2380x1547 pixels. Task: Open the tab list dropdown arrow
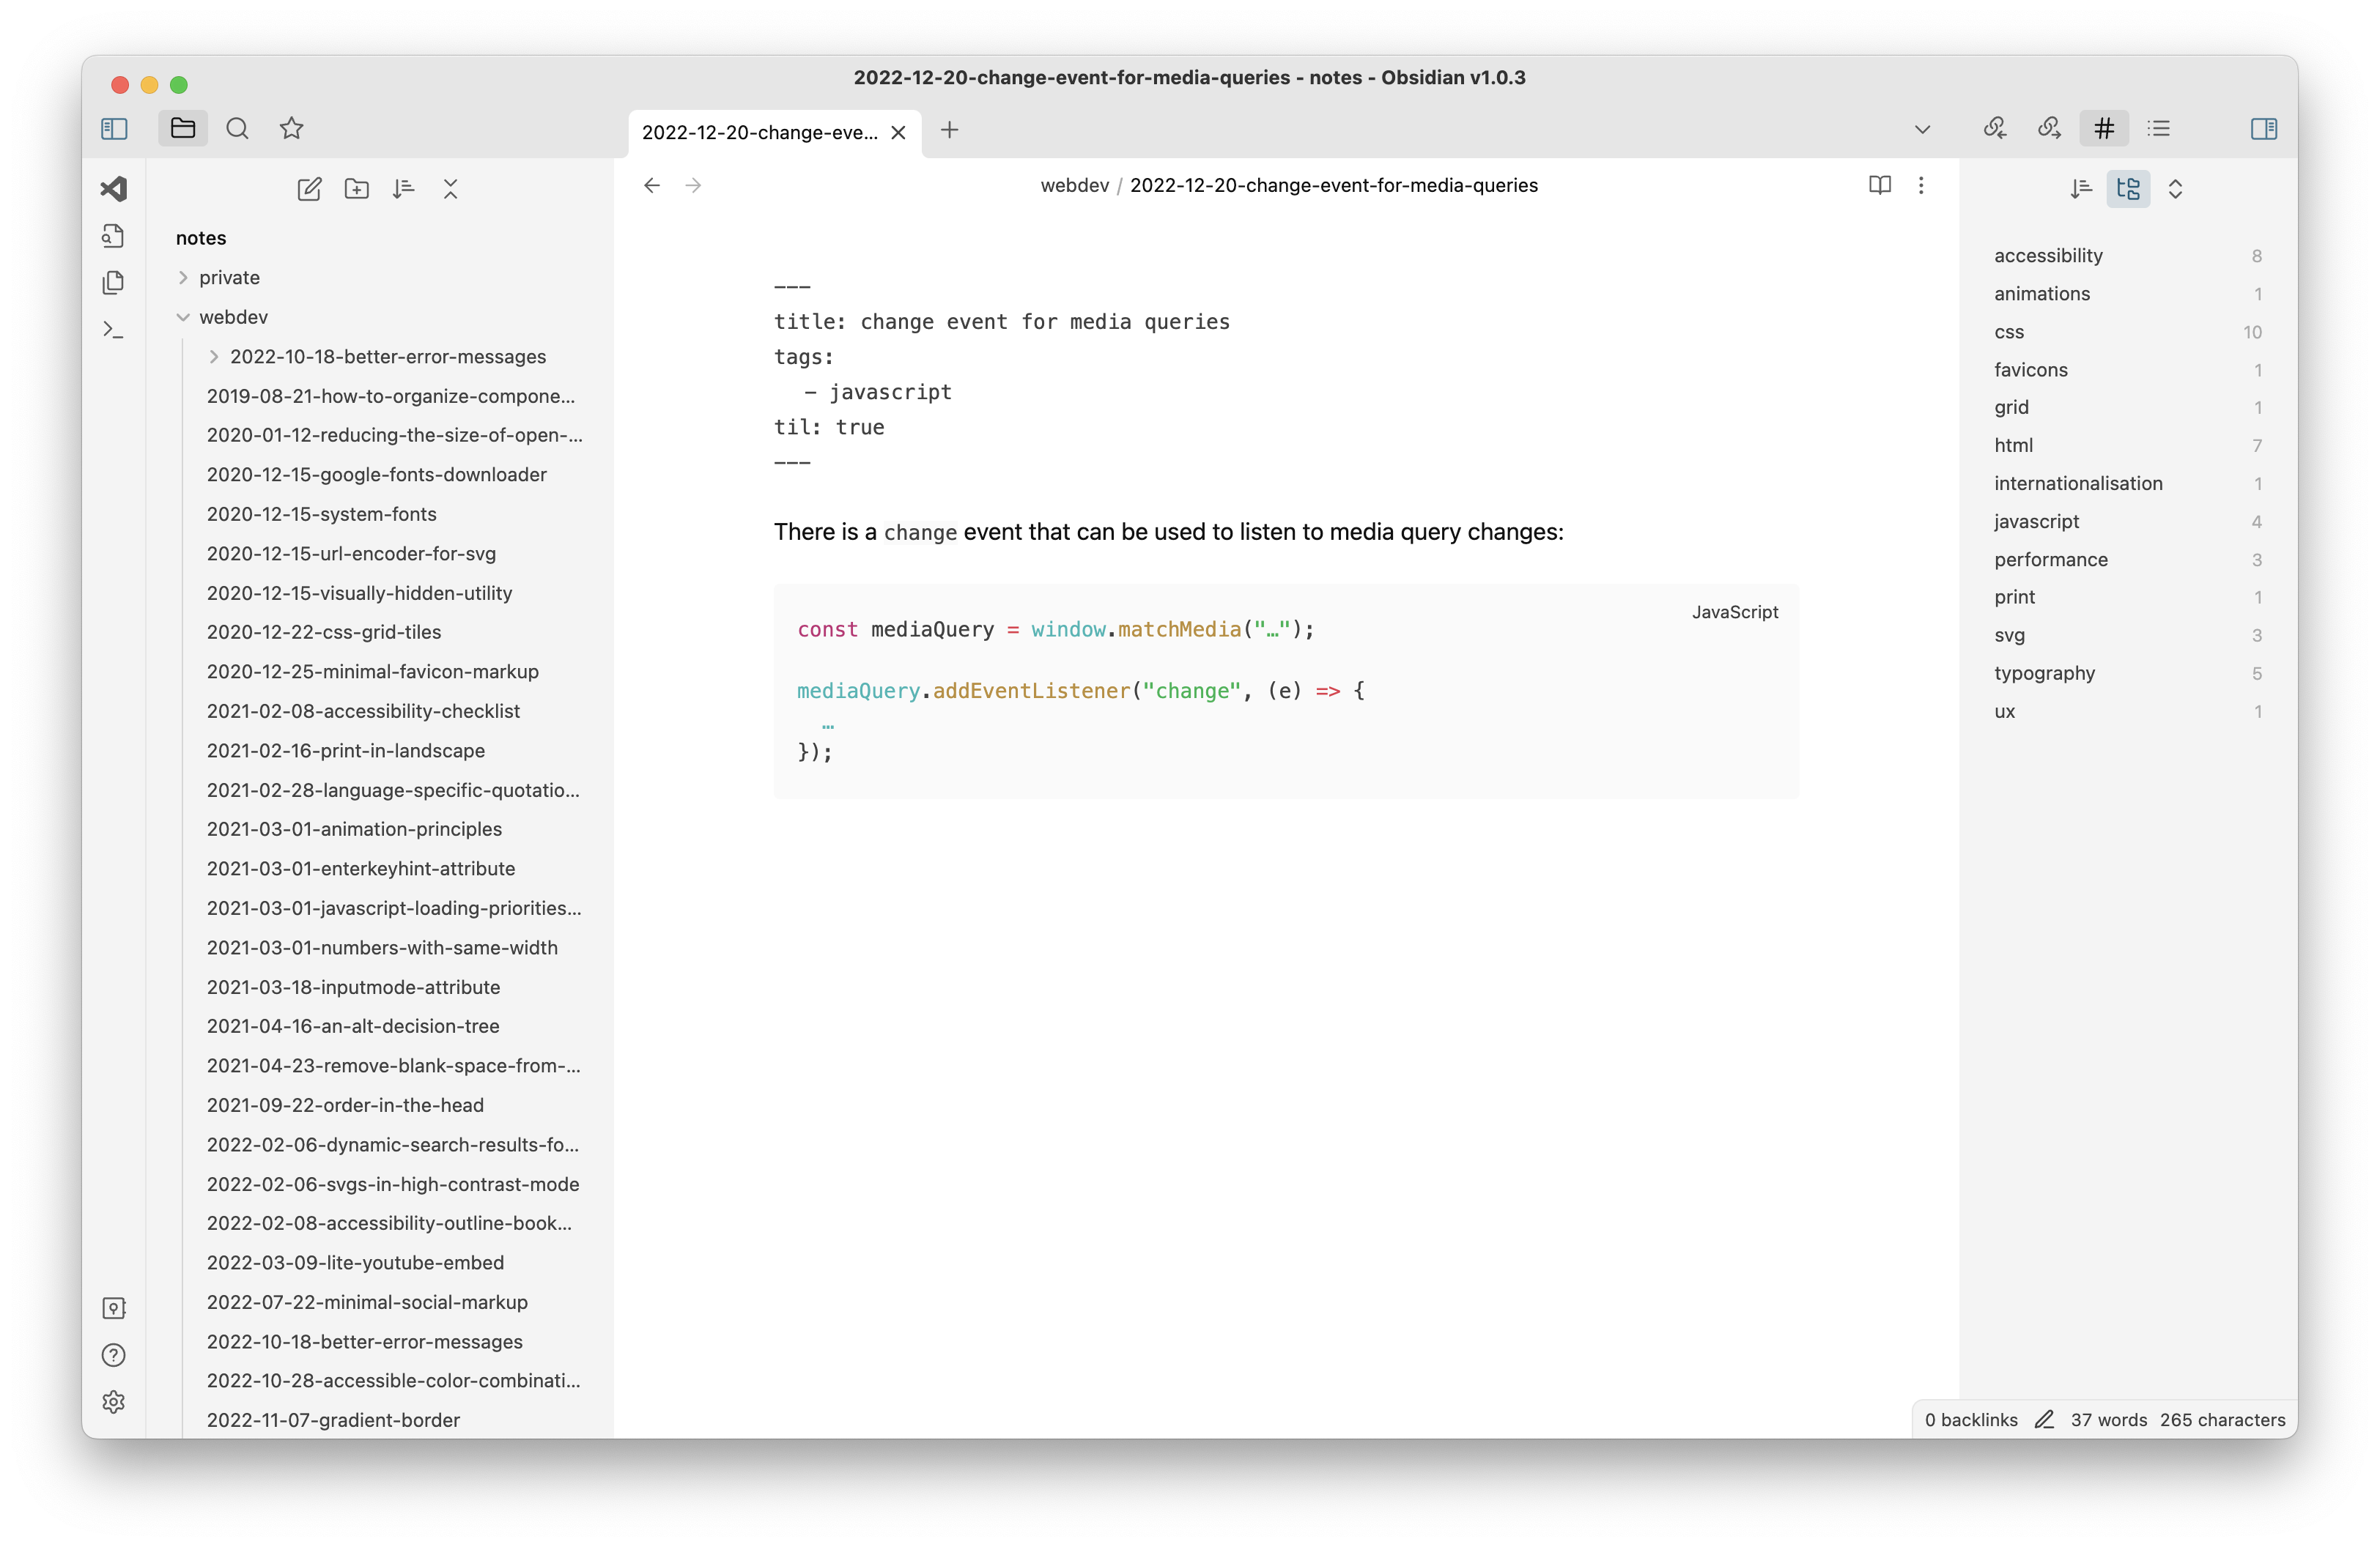pyautogui.click(x=1922, y=129)
